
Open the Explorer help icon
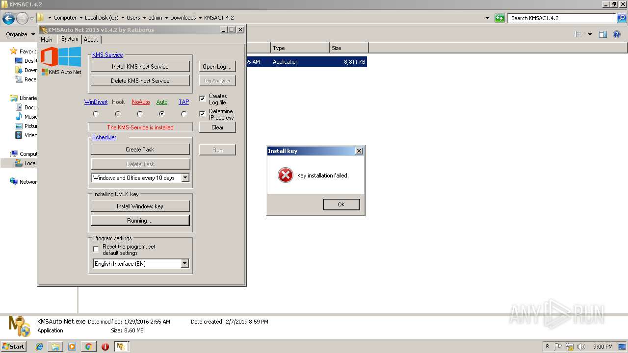tap(617, 34)
